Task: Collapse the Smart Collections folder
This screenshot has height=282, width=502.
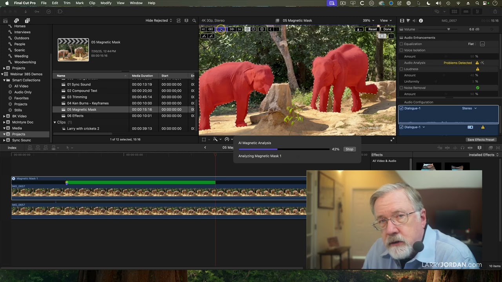Action: pyautogui.click(x=4, y=80)
